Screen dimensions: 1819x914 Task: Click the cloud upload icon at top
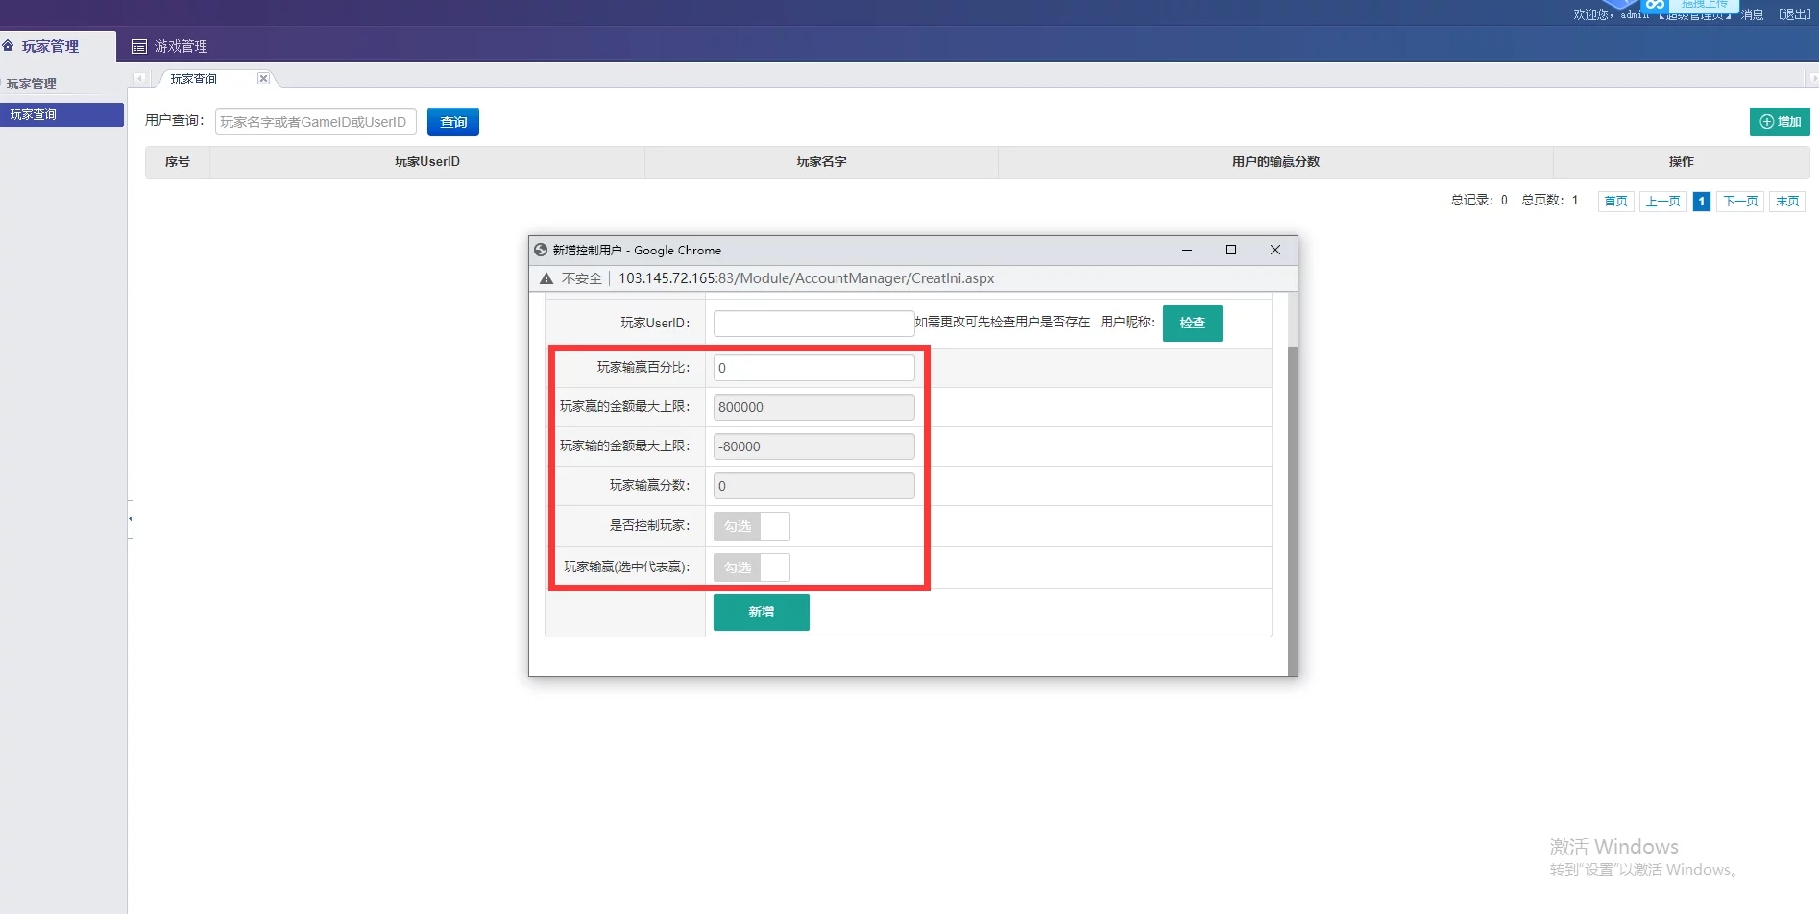click(1655, 5)
